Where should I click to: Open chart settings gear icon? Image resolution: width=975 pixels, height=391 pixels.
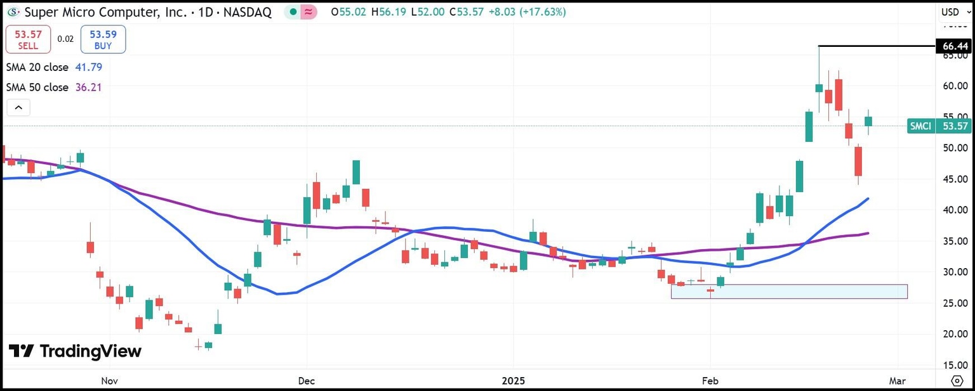tap(957, 381)
